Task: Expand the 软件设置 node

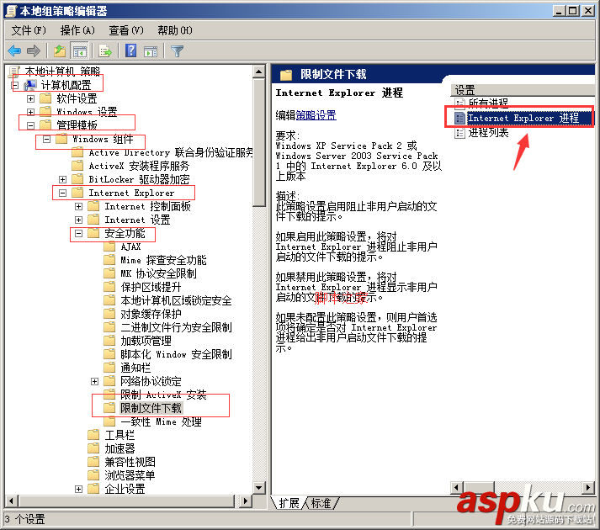Action: point(30,98)
